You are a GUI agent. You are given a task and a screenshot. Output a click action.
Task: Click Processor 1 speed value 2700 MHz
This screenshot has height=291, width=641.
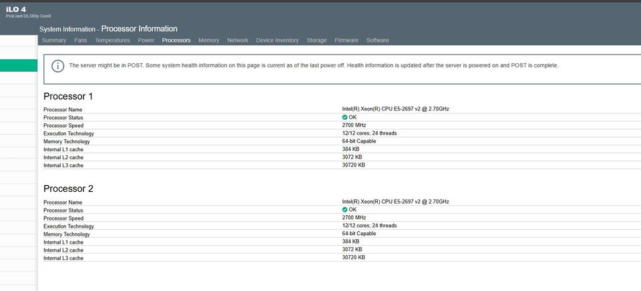(354, 125)
